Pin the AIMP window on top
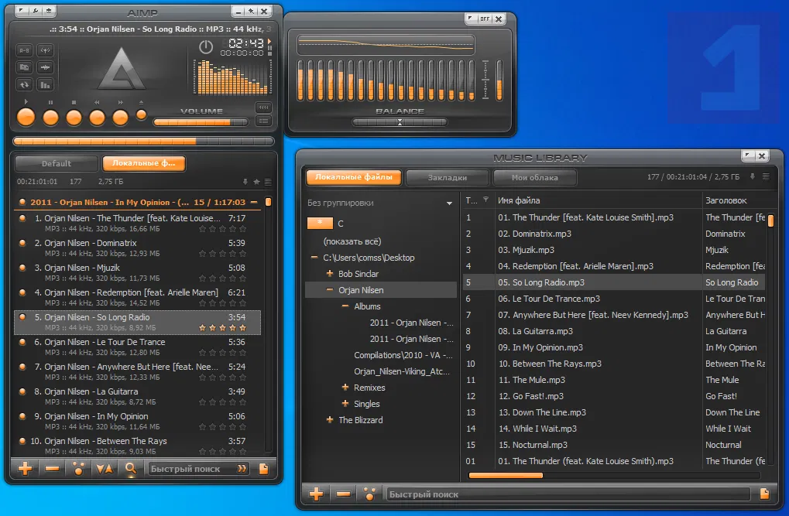Image resolution: width=789 pixels, height=516 pixels. (x=251, y=11)
